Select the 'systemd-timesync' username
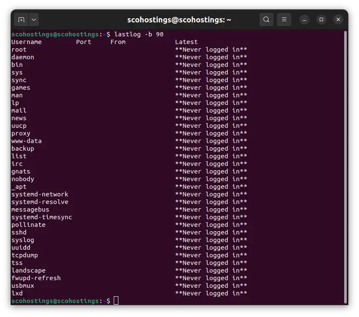This screenshot has height=317, width=359. point(42,217)
